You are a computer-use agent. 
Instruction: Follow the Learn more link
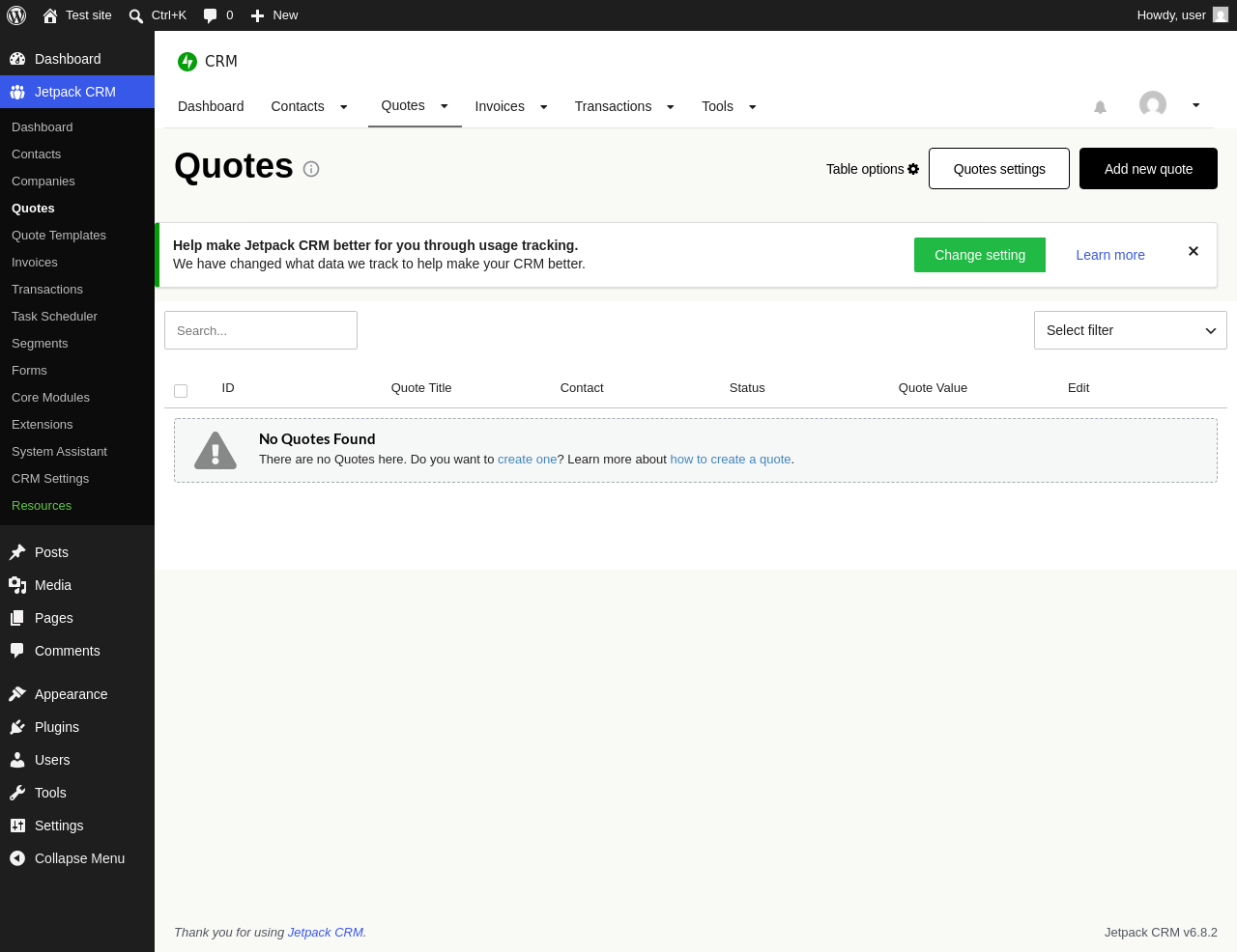click(1110, 255)
